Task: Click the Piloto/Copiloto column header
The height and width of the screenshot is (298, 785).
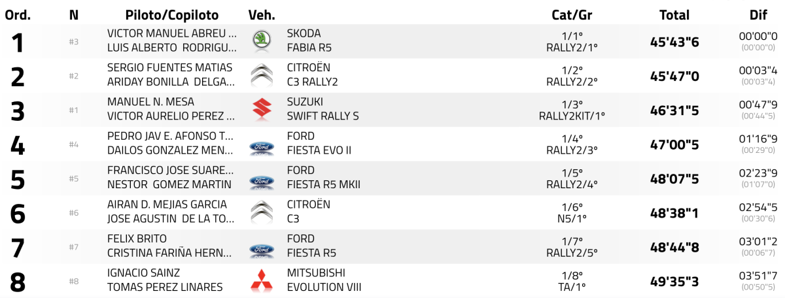Action: [172, 15]
